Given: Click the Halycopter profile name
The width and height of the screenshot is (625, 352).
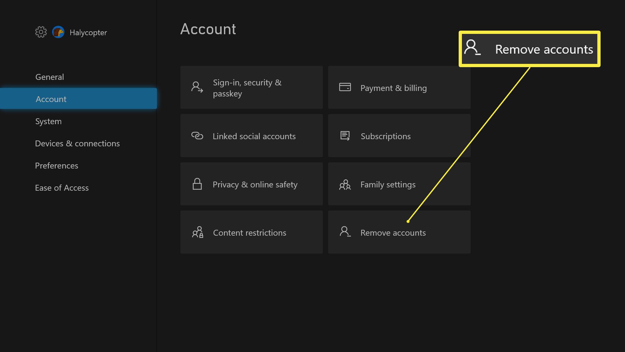Looking at the screenshot, I should point(88,32).
